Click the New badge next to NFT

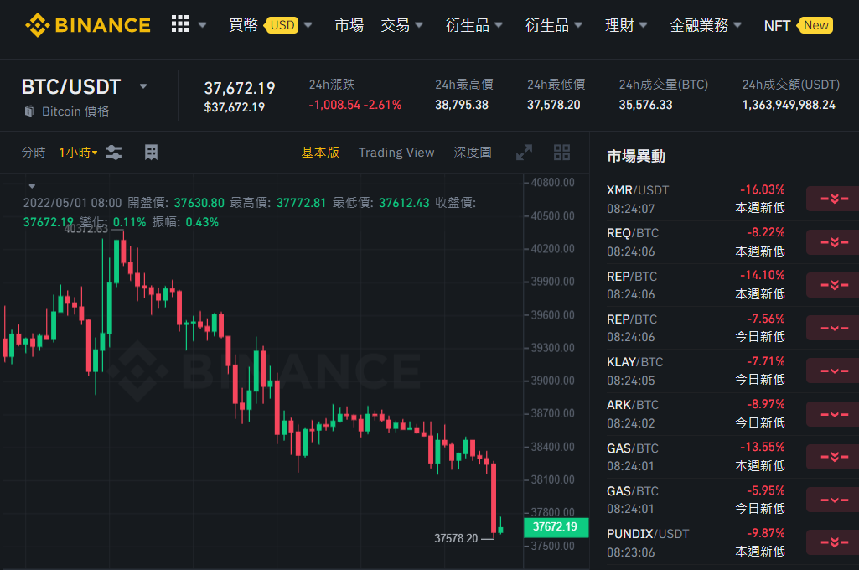(815, 25)
